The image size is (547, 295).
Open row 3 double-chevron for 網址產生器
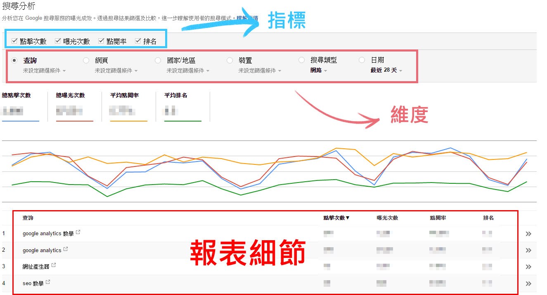[528, 267]
